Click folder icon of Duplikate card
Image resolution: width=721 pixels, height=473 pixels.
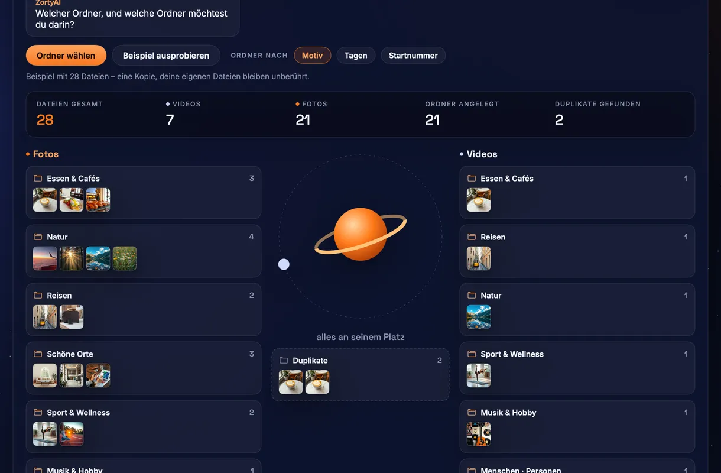coord(284,361)
